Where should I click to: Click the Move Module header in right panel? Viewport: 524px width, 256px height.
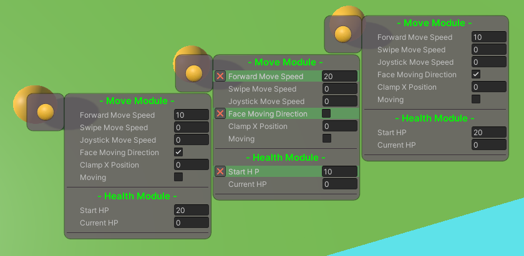(x=434, y=22)
